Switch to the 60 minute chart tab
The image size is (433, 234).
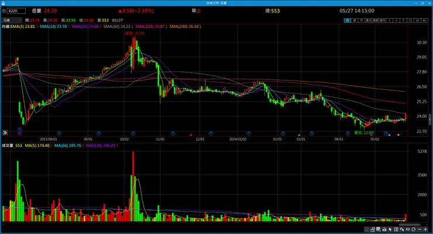click(x=424, y=20)
